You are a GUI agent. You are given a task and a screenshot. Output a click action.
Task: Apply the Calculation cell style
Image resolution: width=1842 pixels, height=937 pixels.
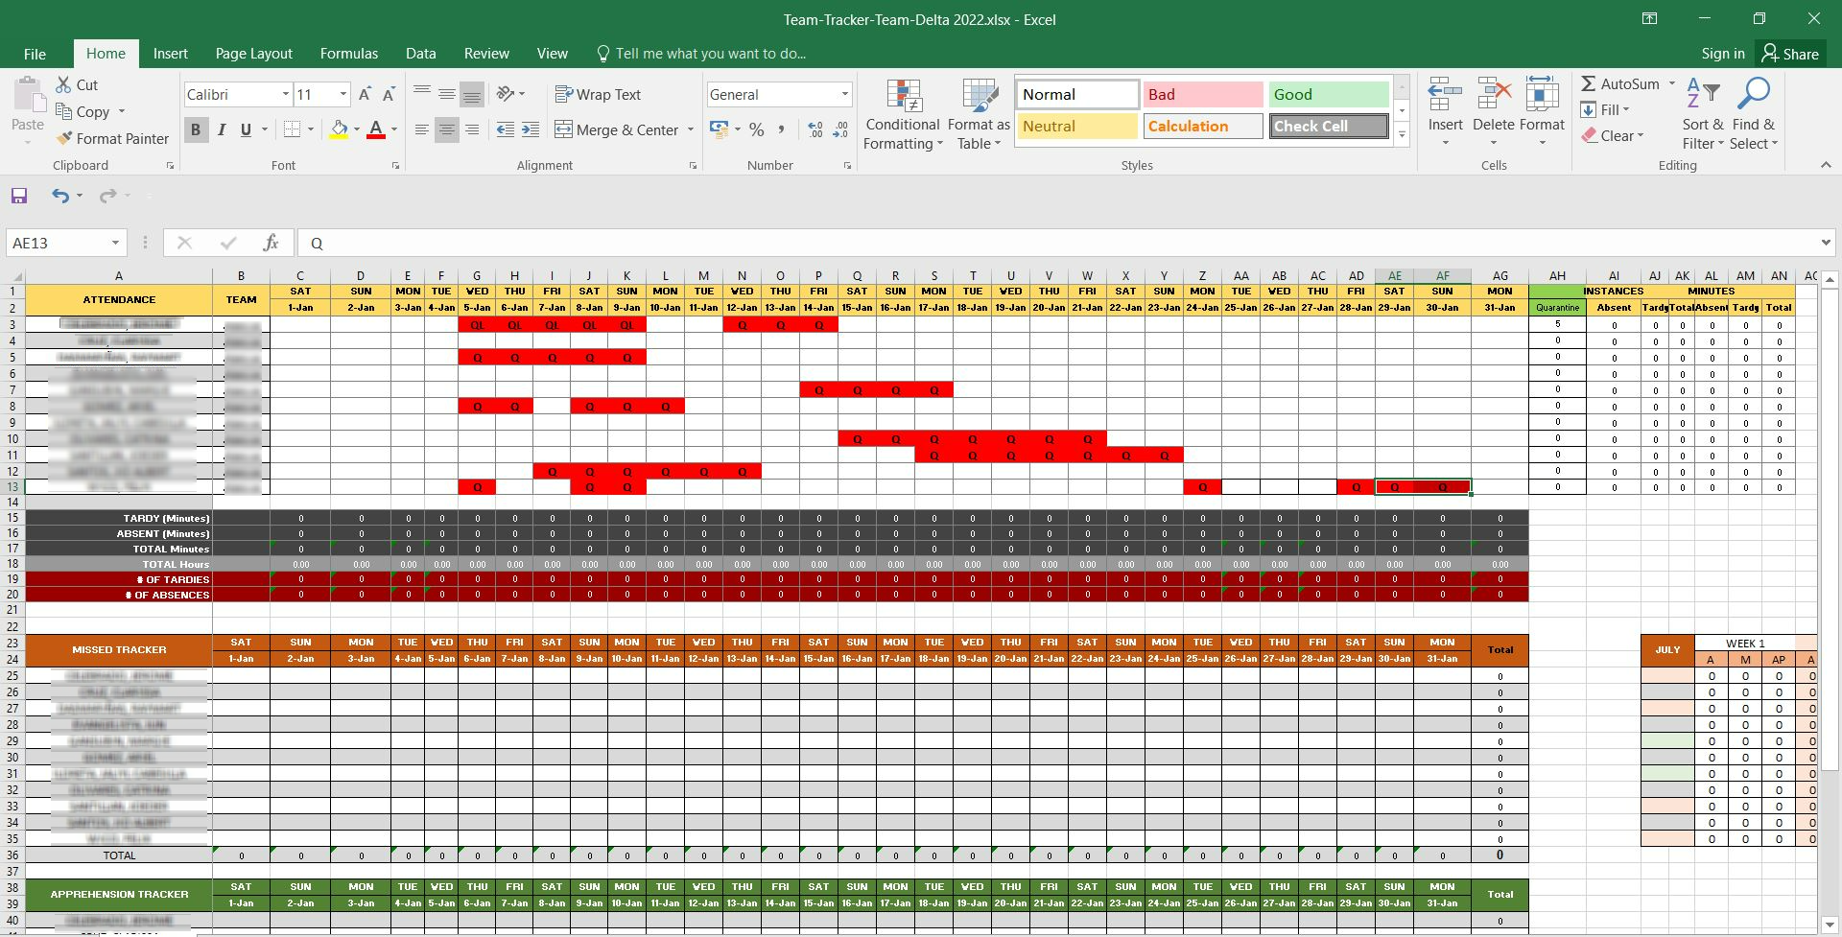coord(1202,126)
